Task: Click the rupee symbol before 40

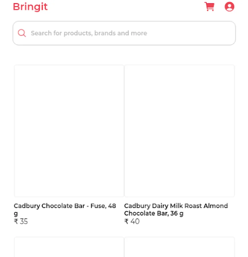Action: tap(126, 221)
